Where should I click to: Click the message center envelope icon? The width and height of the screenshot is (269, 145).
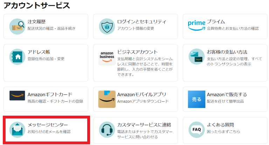[x=17, y=129]
